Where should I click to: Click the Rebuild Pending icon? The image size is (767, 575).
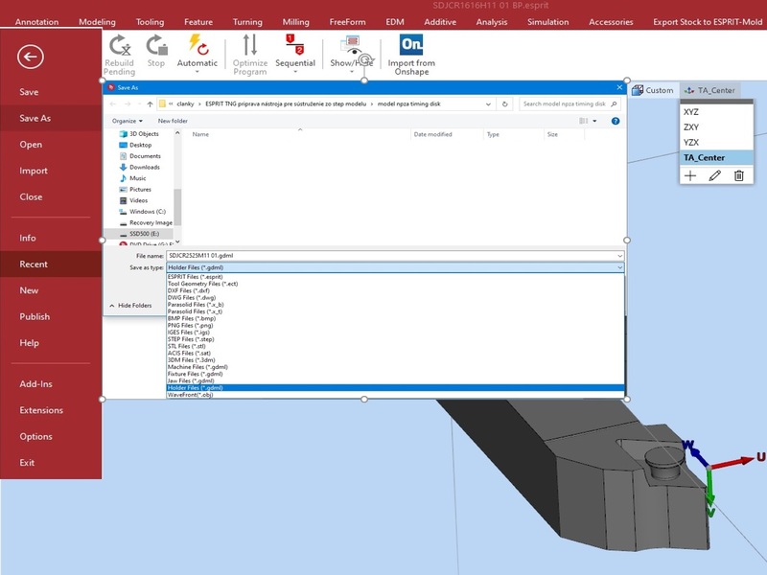[119, 45]
